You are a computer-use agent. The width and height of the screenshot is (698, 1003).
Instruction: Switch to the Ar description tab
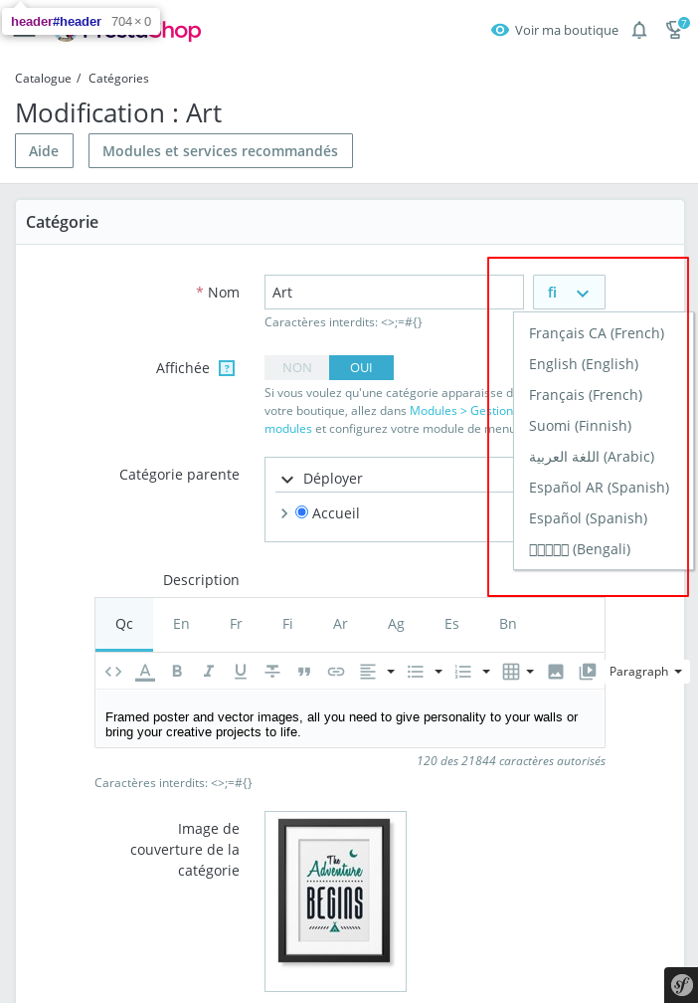point(340,624)
